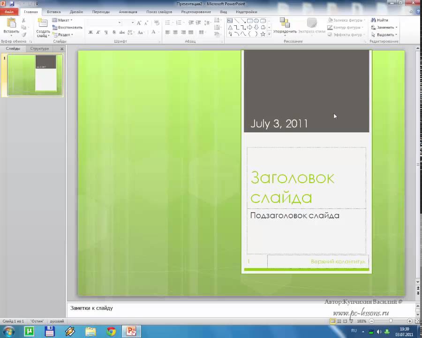Select the right arrow shape

click(250, 27)
